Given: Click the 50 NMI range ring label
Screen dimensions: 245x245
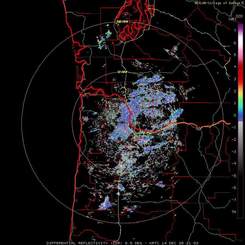Looking at the screenshot, I should tap(122, 72).
